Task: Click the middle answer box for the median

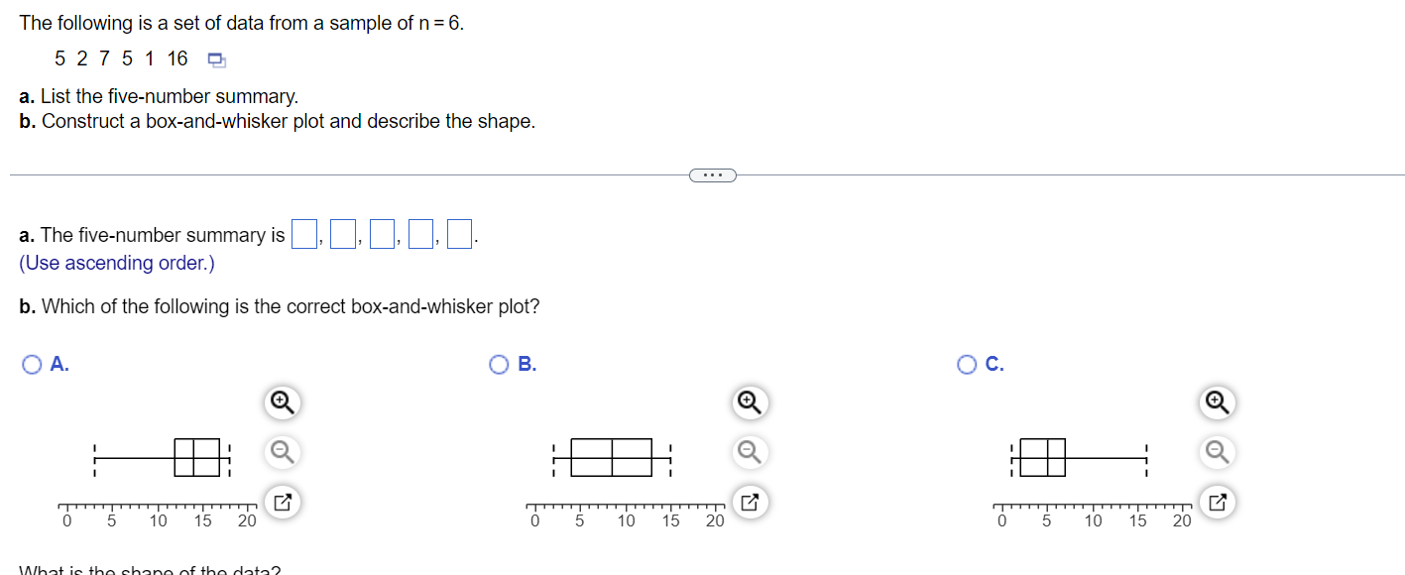Action: click(380, 233)
